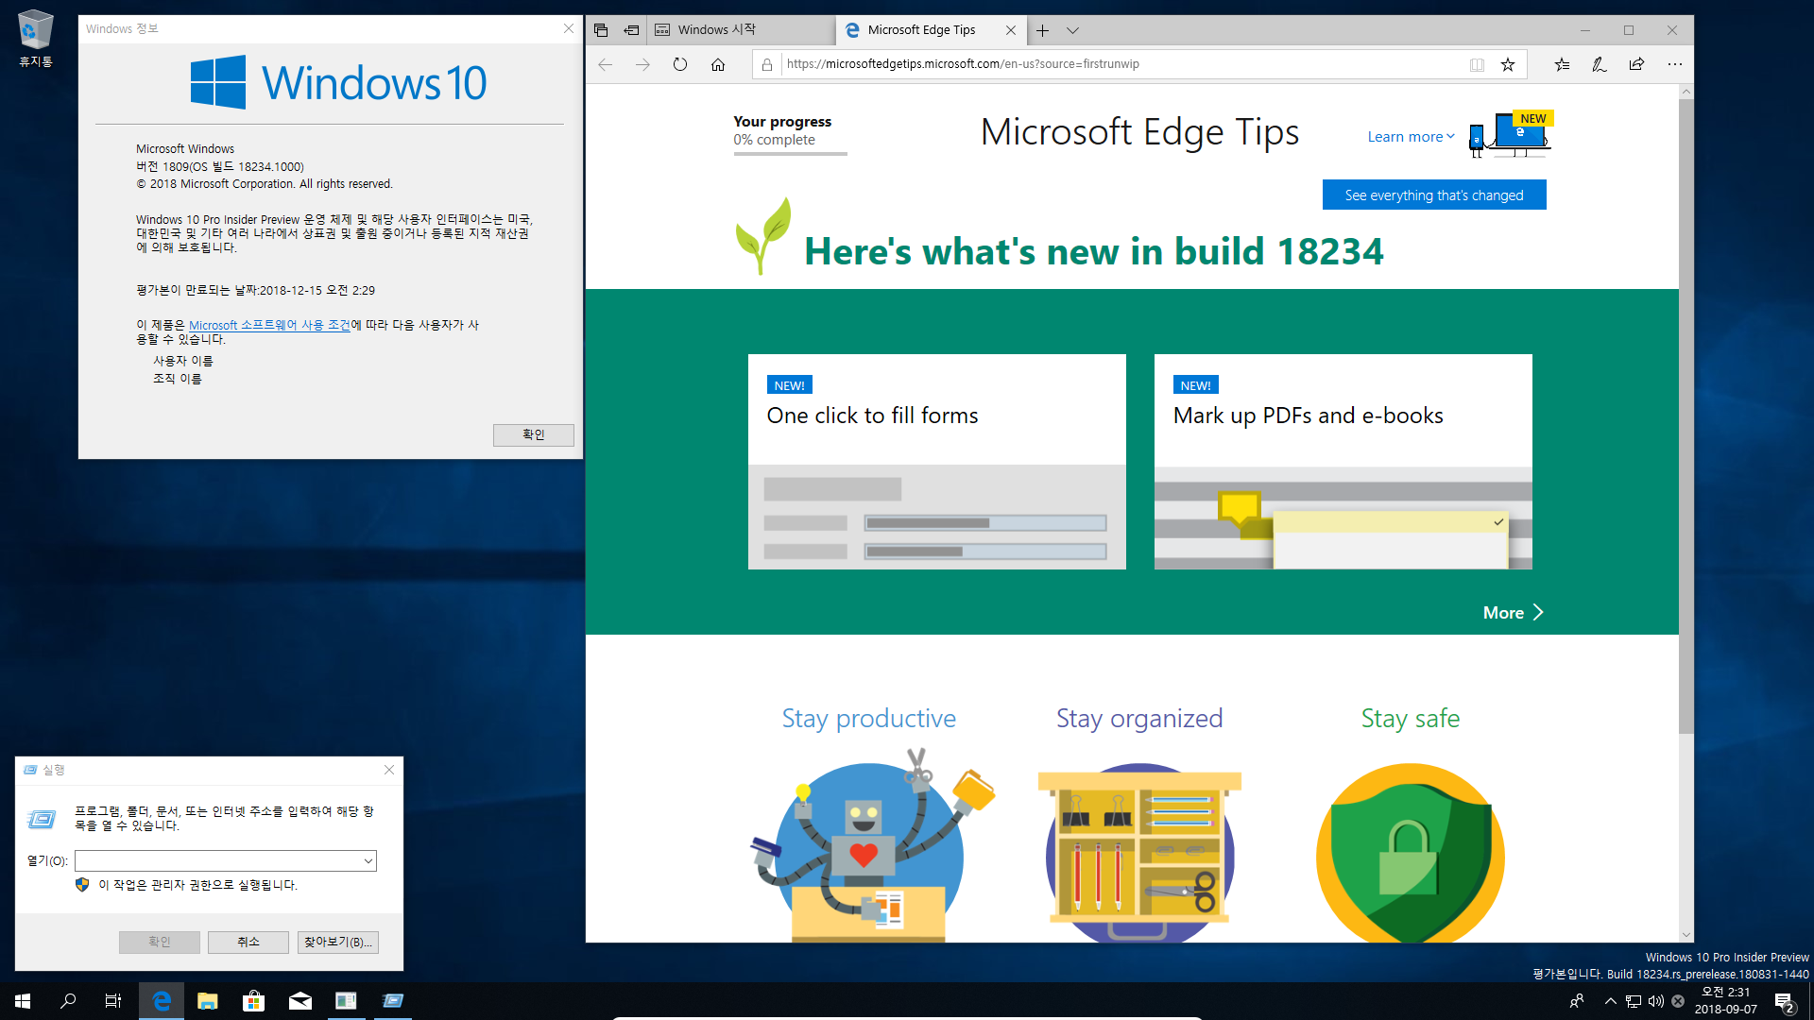Click the 열기 input field in Run dialog
This screenshot has width=1814, height=1020.
pos(217,860)
